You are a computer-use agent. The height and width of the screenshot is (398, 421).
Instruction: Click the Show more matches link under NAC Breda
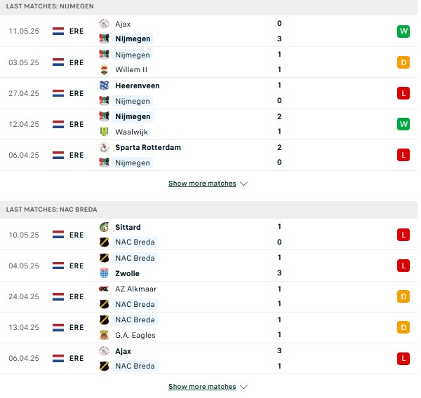pos(202,387)
